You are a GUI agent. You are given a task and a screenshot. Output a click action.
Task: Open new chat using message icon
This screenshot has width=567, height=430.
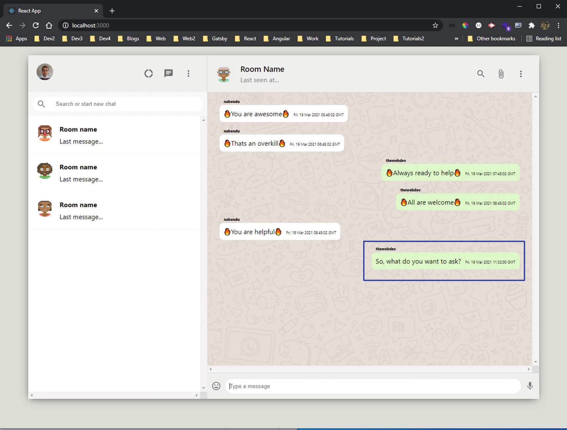pyautogui.click(x=168, y=73)
